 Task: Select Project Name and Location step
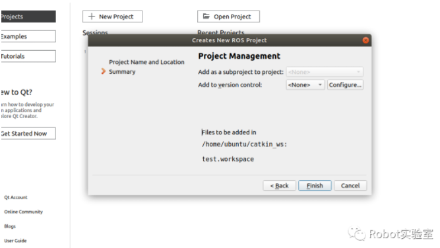click(146, 62)
